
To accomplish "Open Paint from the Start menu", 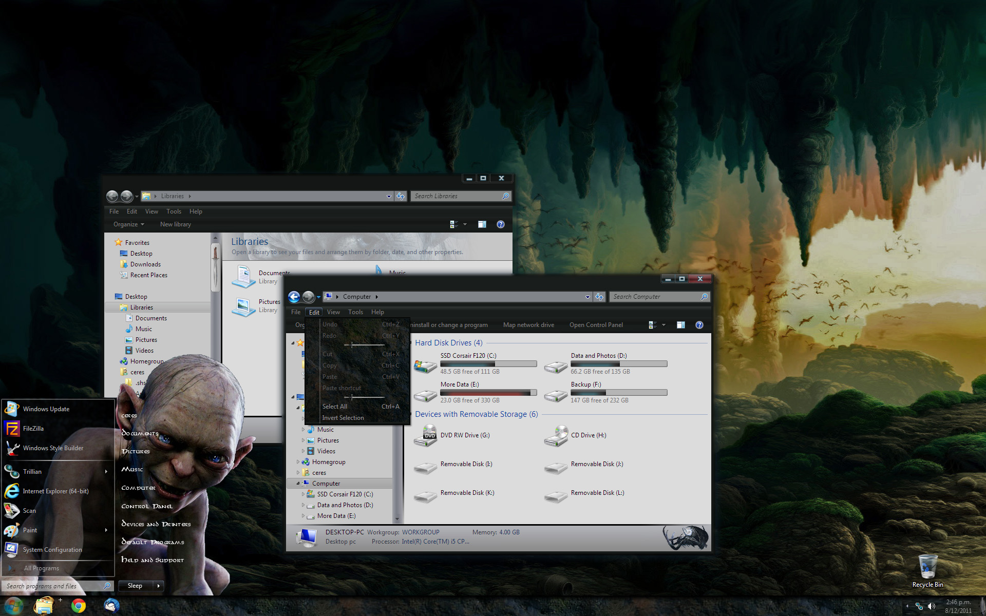I will coord(30,530).
